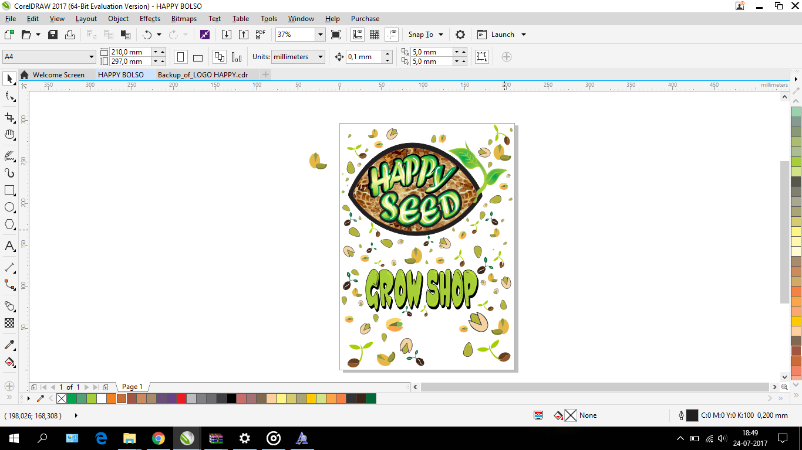Go to the next page arrow
The height and width of the screenshot is (450, 802).
87,387
